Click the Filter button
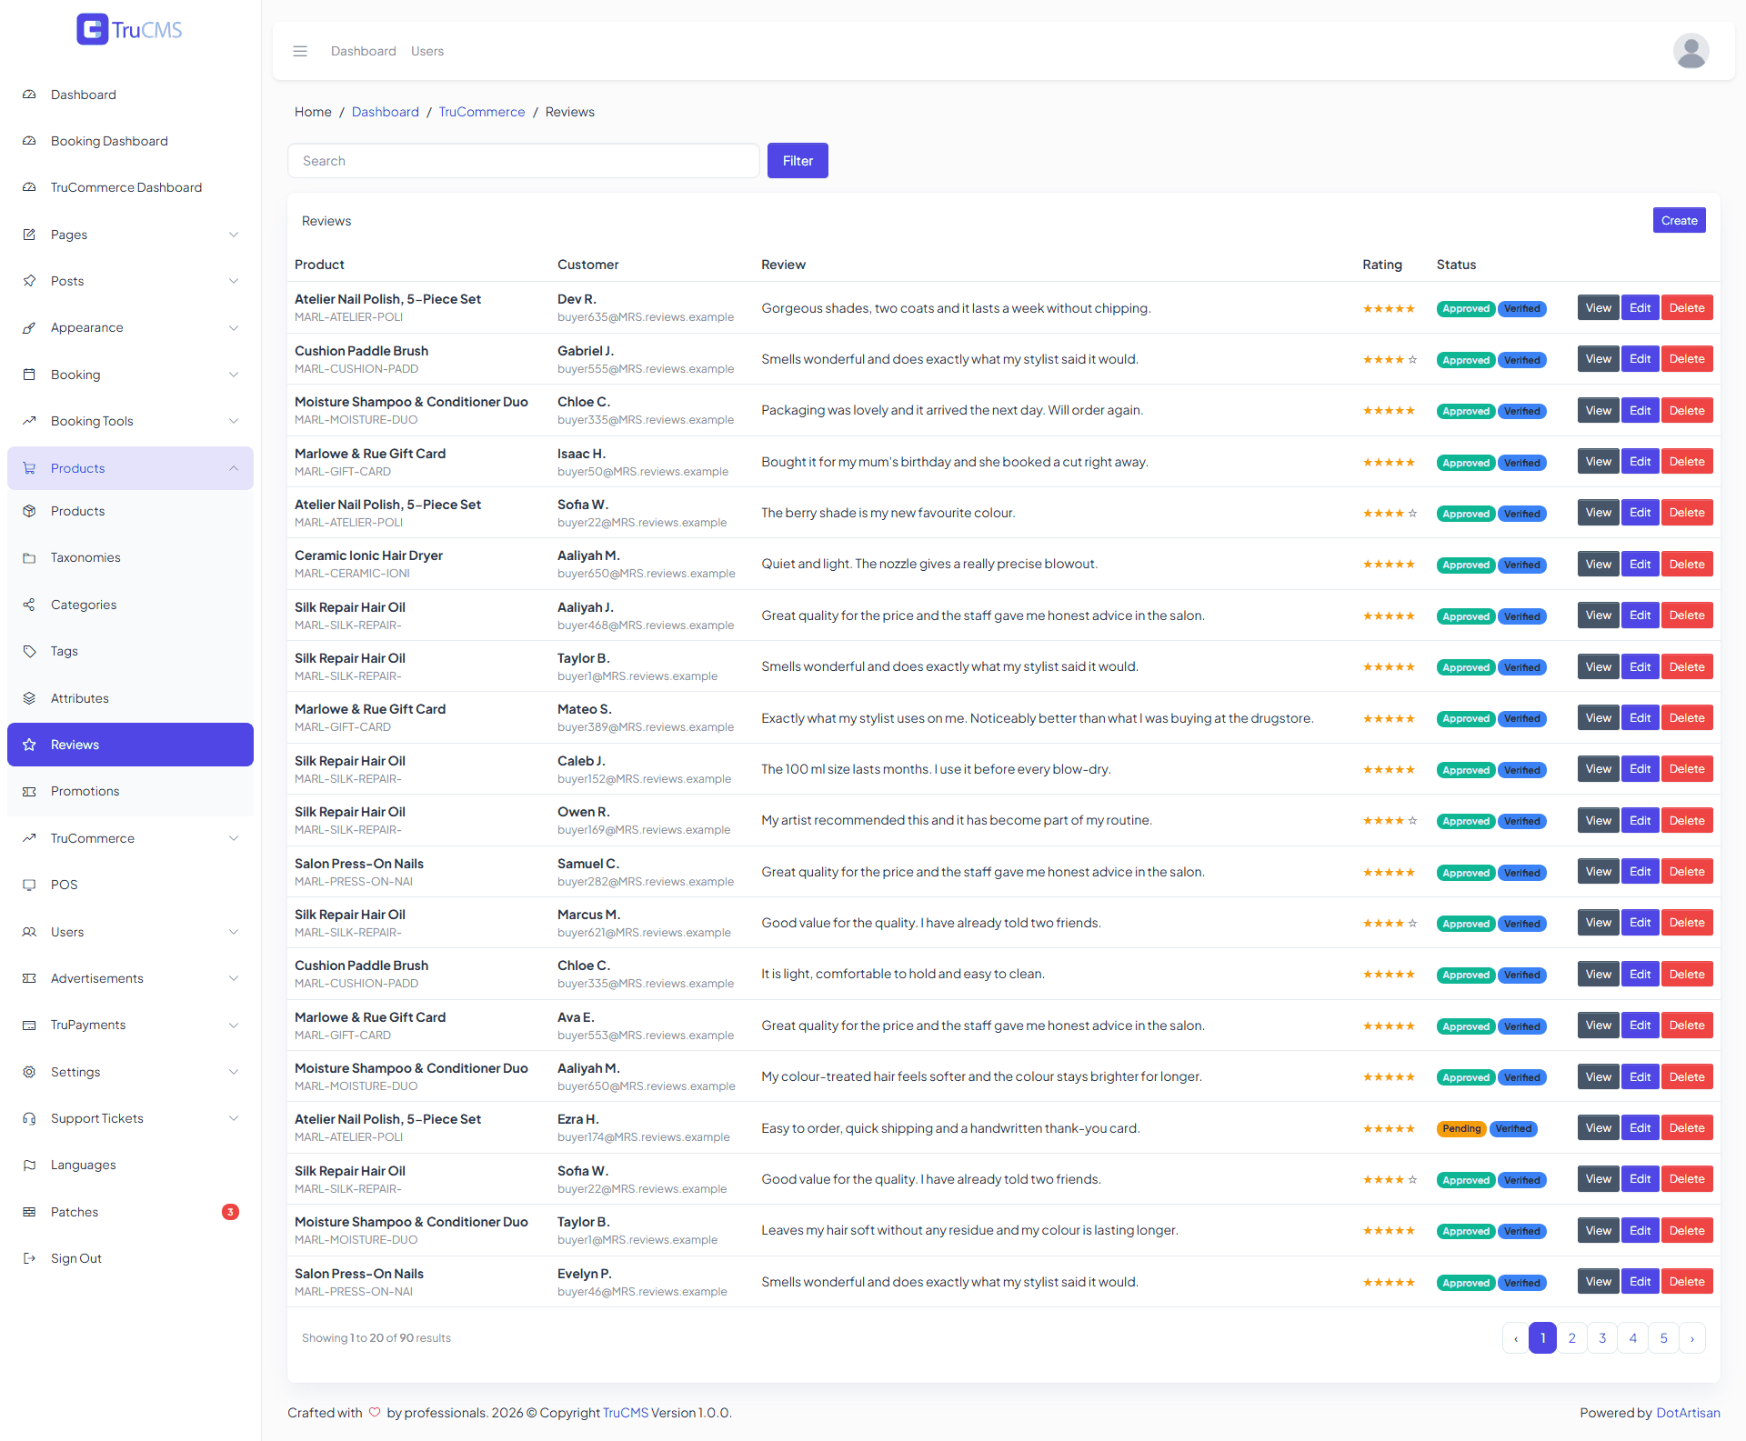 pos(798,161)
